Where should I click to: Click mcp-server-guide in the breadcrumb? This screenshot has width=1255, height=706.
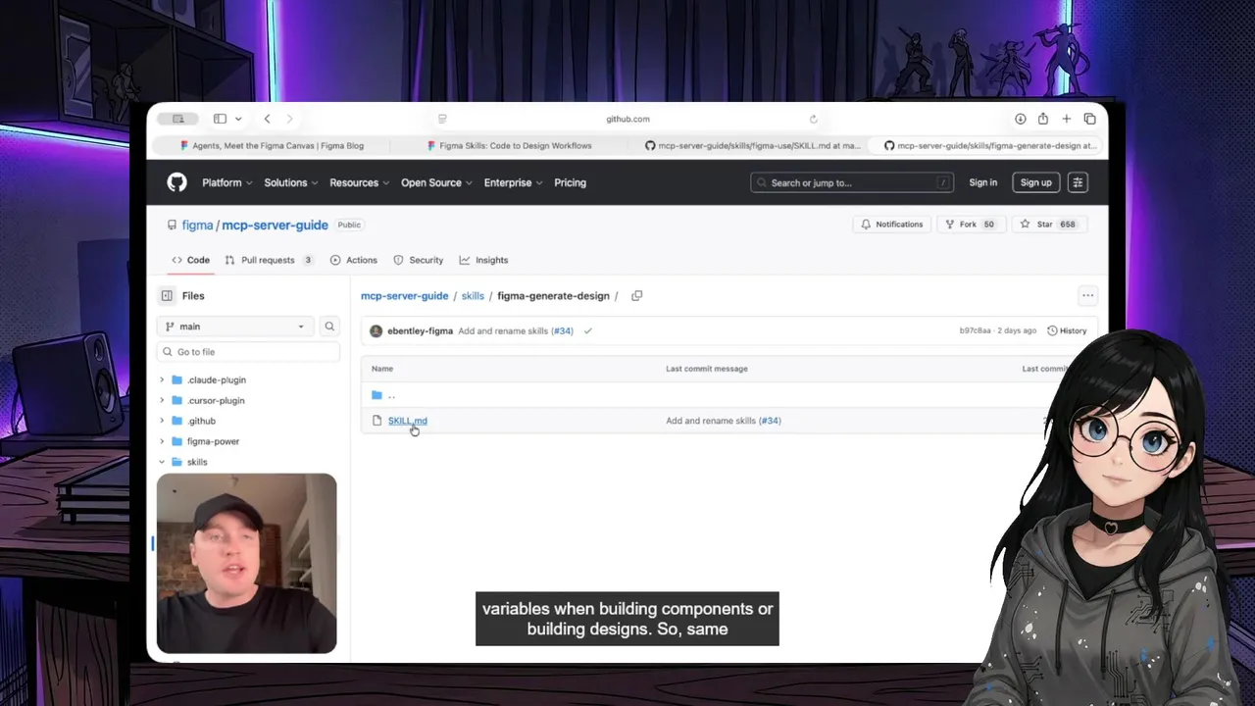click(404, 295)
